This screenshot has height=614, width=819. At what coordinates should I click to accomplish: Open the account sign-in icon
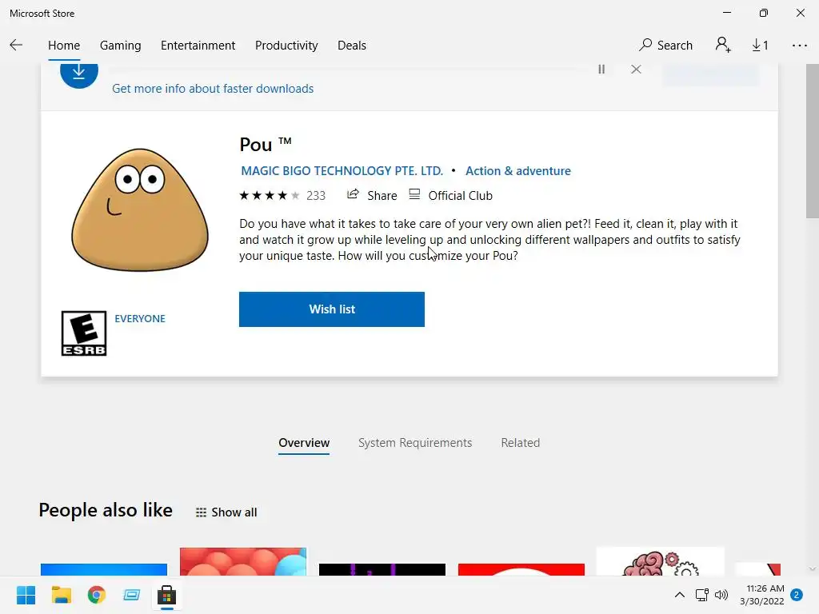tap(723, 46)
